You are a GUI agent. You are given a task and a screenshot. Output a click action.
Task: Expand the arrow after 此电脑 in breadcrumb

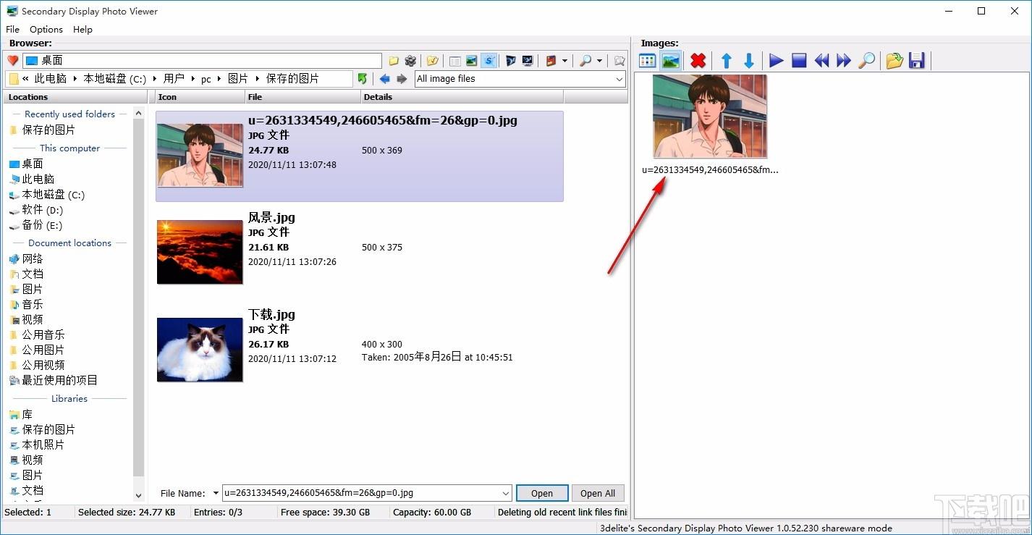(x=74, y=79)
